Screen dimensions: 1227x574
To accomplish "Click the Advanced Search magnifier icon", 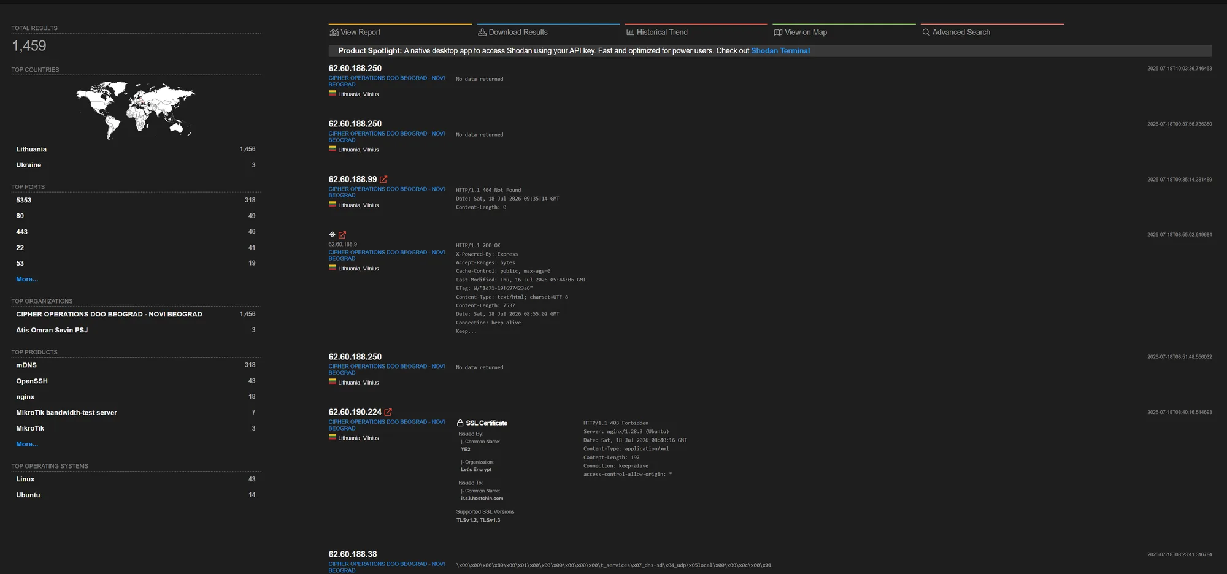I will [926, 33].
